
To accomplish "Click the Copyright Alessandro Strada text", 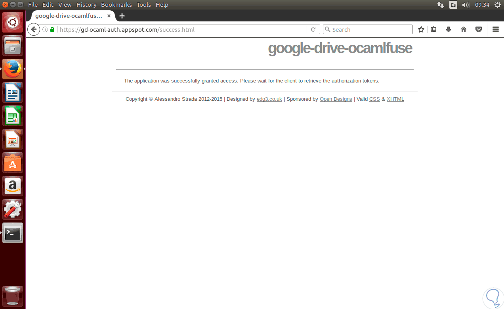I will click(x=174, y=99).
